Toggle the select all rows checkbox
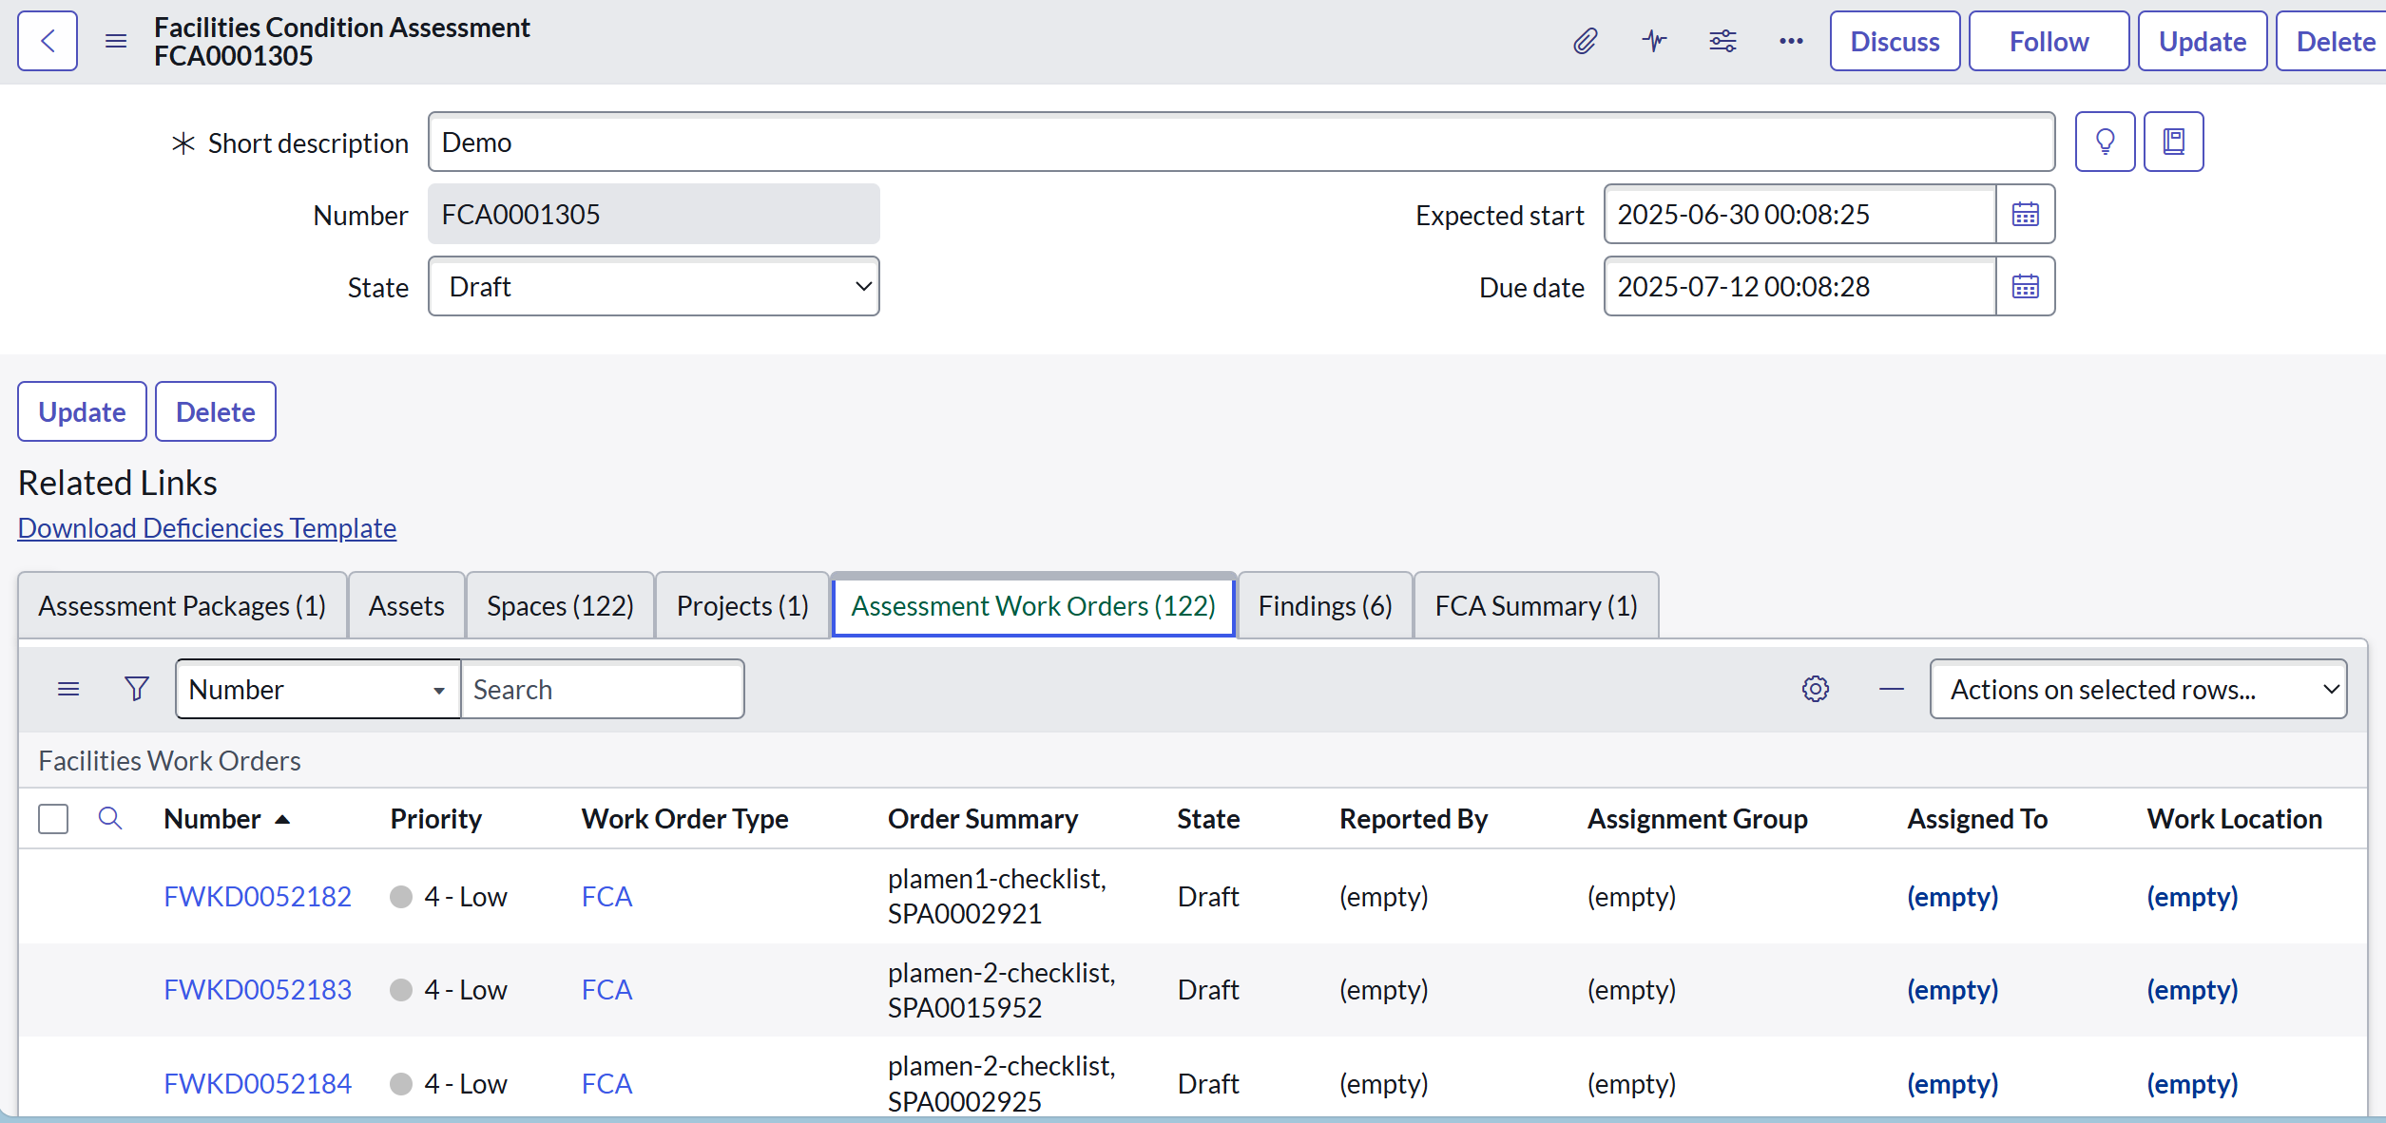 (53, 819)
